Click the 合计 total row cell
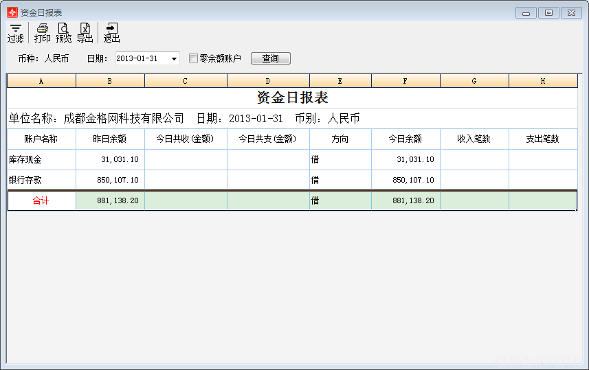Screen dimensions: 589x370 (41, 201)
